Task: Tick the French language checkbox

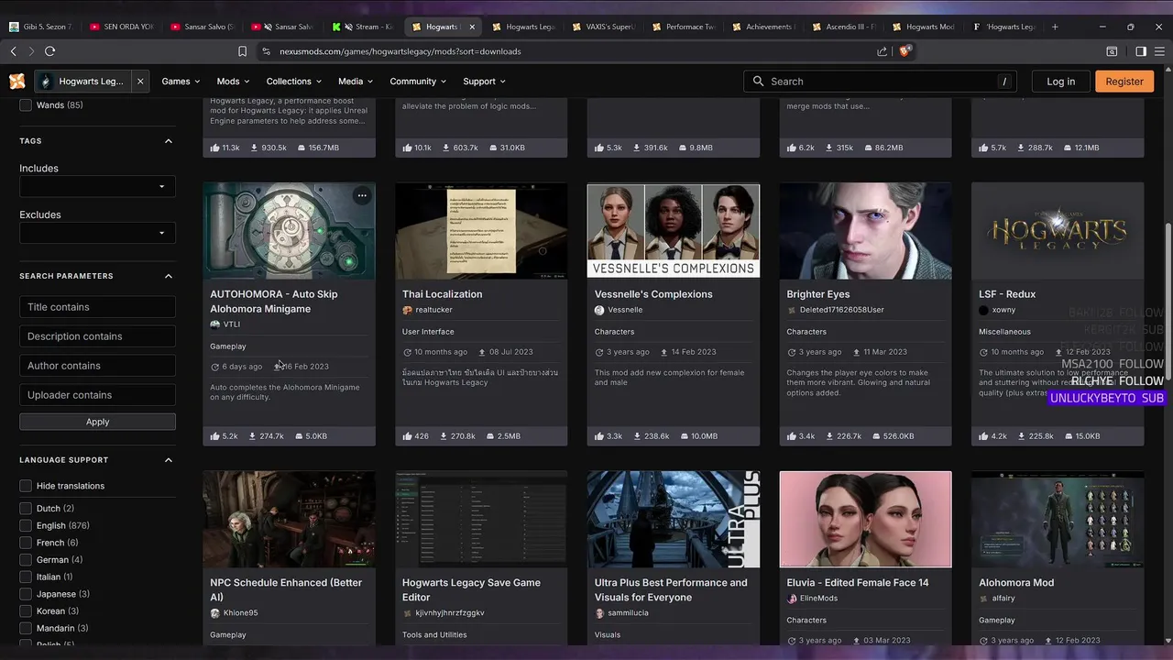Action: (26, 543)
